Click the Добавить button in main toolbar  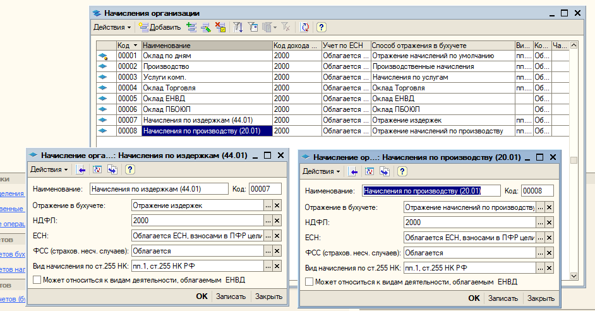pos(159,27)
